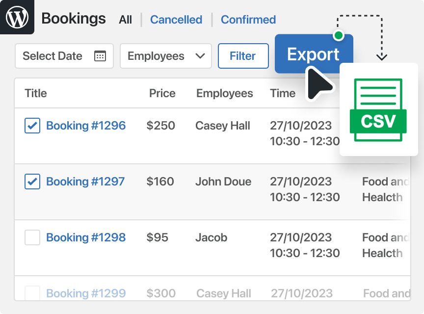Check the Booking #1298 checkbox

(x=32, y=237)
